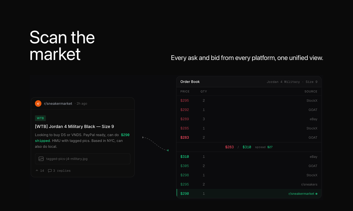This screenshot has width=353, height=211.
Task: Click the spread $27 indicator
Action: (x=264, y=147)
